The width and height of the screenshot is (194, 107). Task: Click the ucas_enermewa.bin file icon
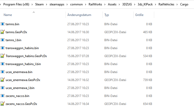[x=3, y=72]
